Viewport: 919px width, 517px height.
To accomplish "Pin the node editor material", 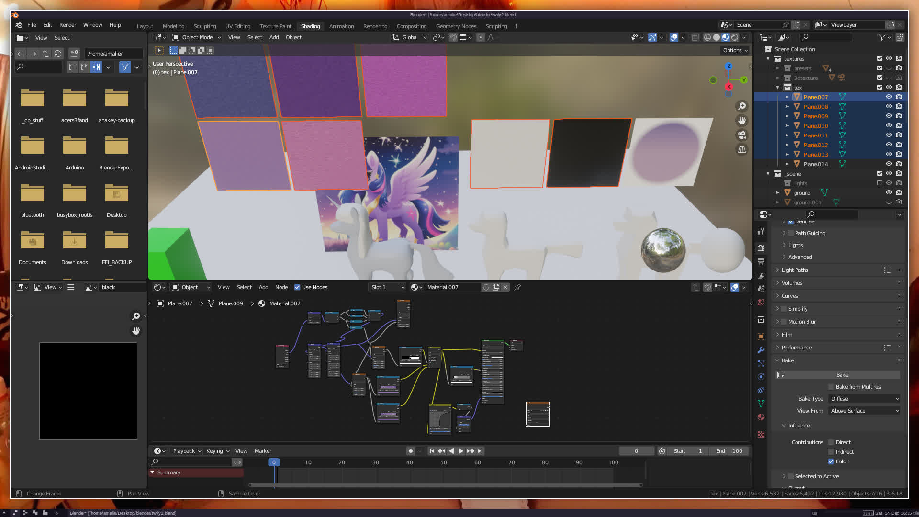I will [517, 287].
